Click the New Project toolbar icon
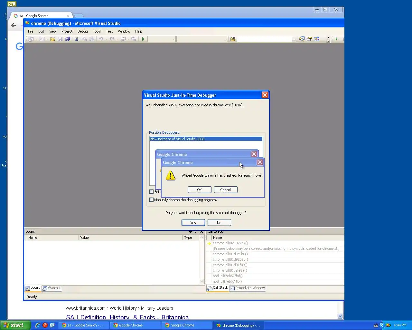This screenshot has width=412, height=330. click(31, 39)
